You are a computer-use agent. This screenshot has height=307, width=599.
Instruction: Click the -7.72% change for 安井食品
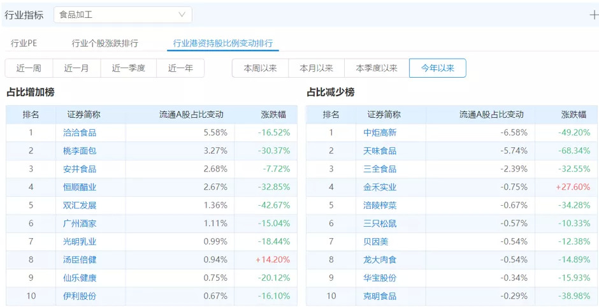pos(276,169)
